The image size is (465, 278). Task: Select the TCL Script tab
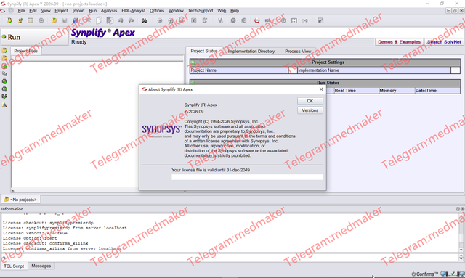(x=14, y=266)
